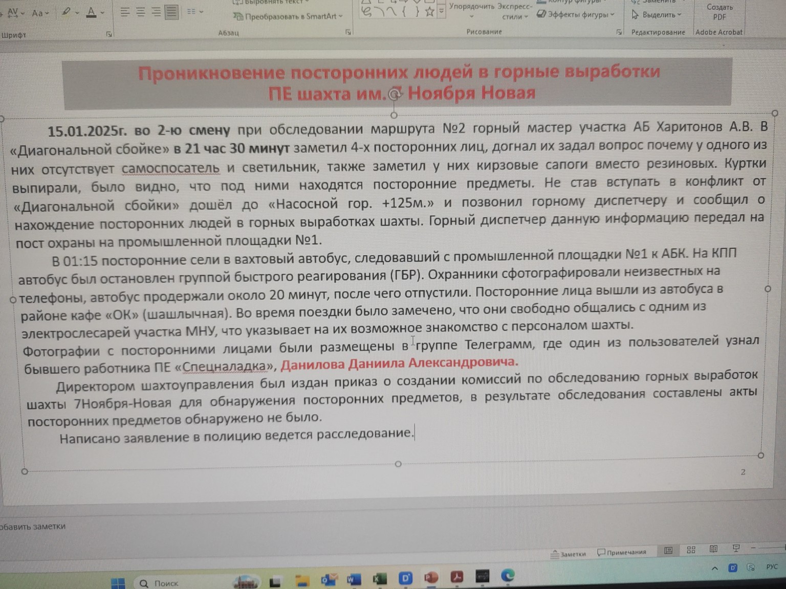Open the Normal view icon in status bar
Viewport: 786px width, 589px height.
[668, 550]
